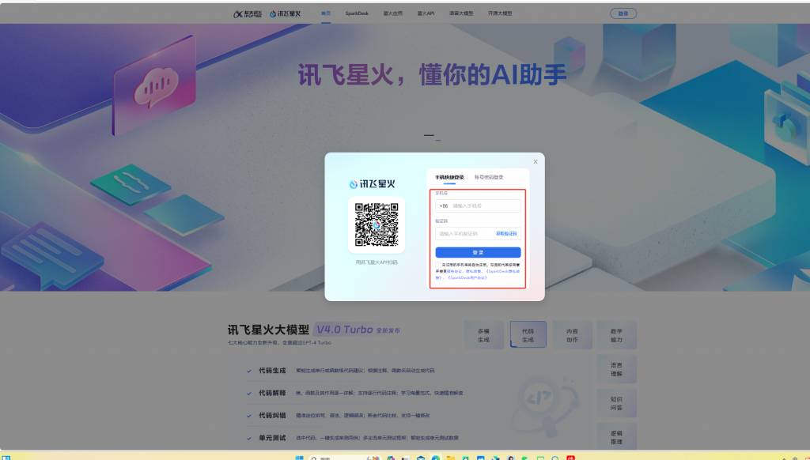Image resolution: width=810 pixels, height=460 pixels.
Task: Click the checkmark icon beside 代码纠错
Action: click(249, 416)
